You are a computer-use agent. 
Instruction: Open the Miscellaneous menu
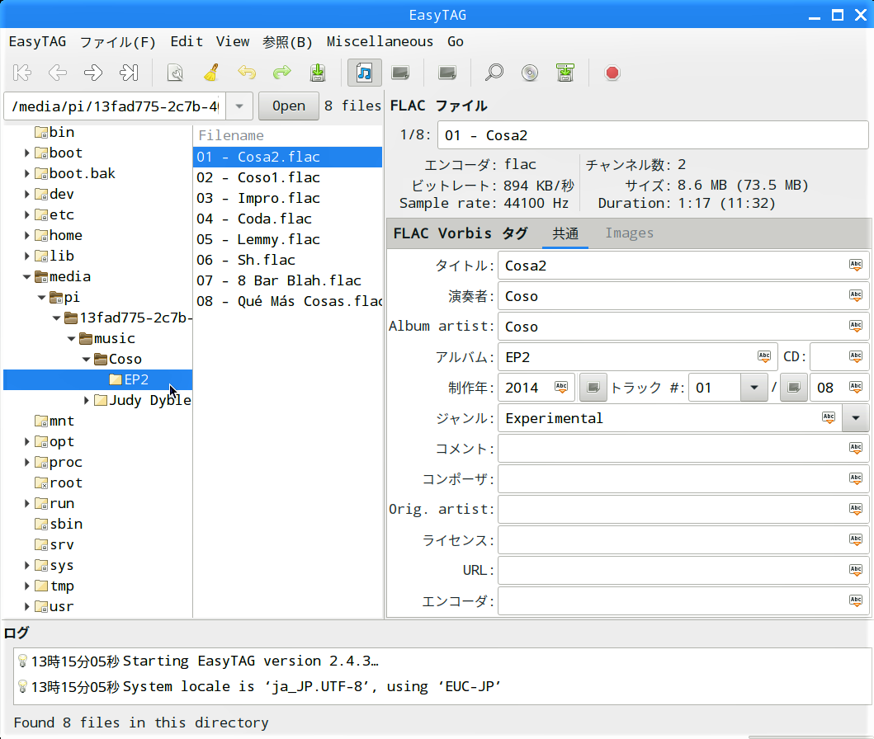click(380, 42)
